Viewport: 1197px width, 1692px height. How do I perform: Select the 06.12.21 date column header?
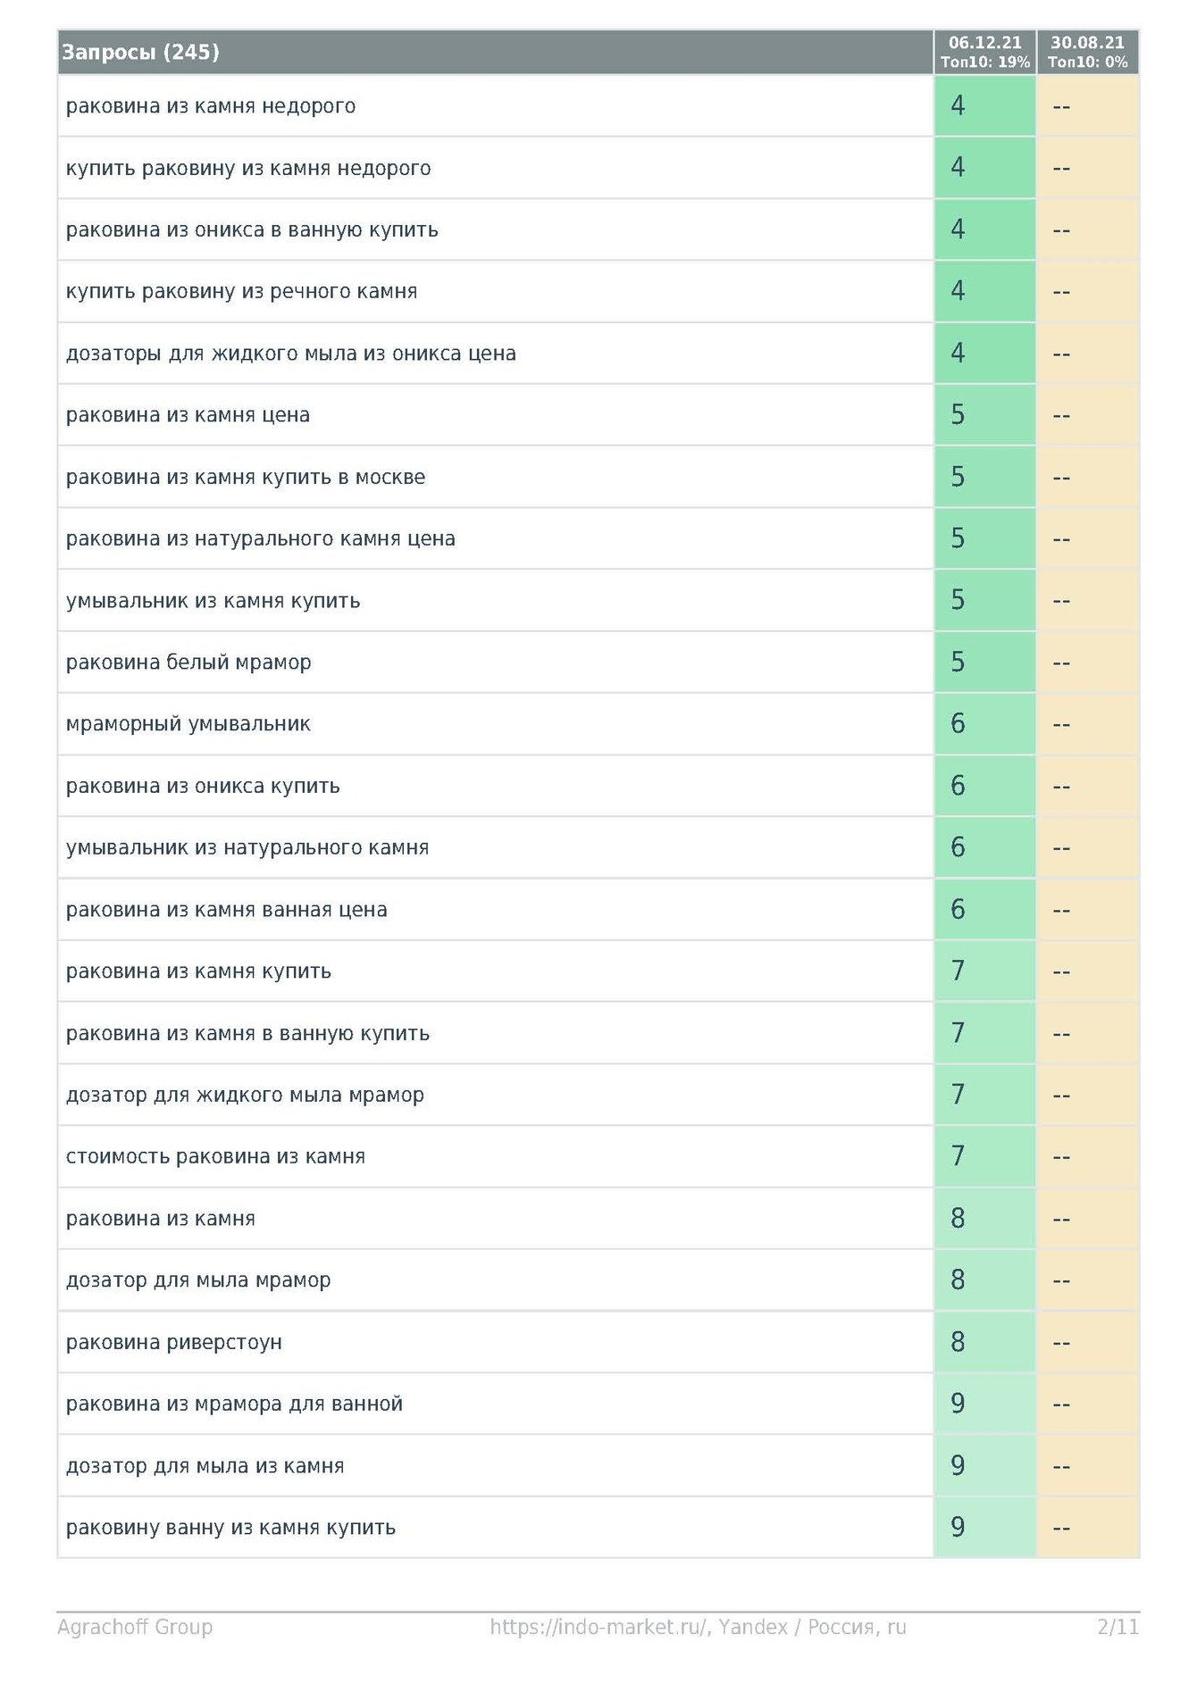(984, 52)
